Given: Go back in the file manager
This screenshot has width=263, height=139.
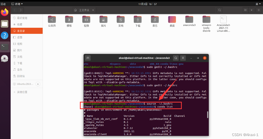Looking at the screenshot, I should click(x=14, y=10).
